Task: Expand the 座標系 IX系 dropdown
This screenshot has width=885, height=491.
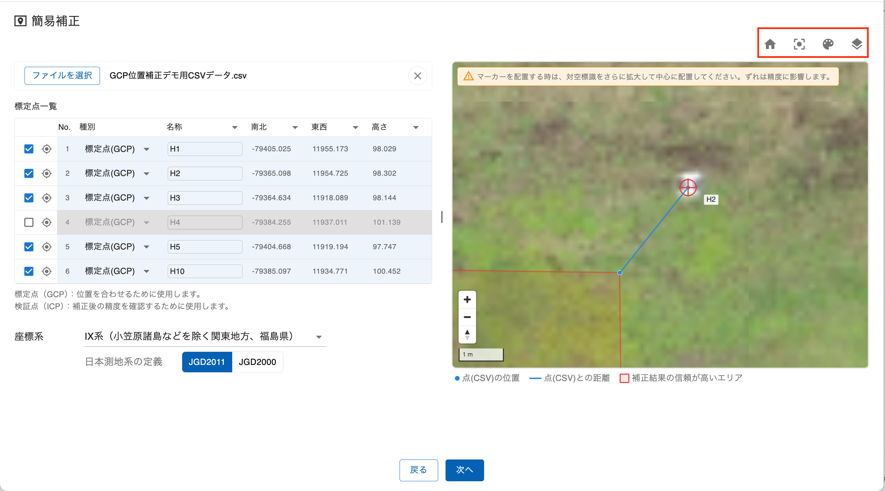Action: click(318, 337)
